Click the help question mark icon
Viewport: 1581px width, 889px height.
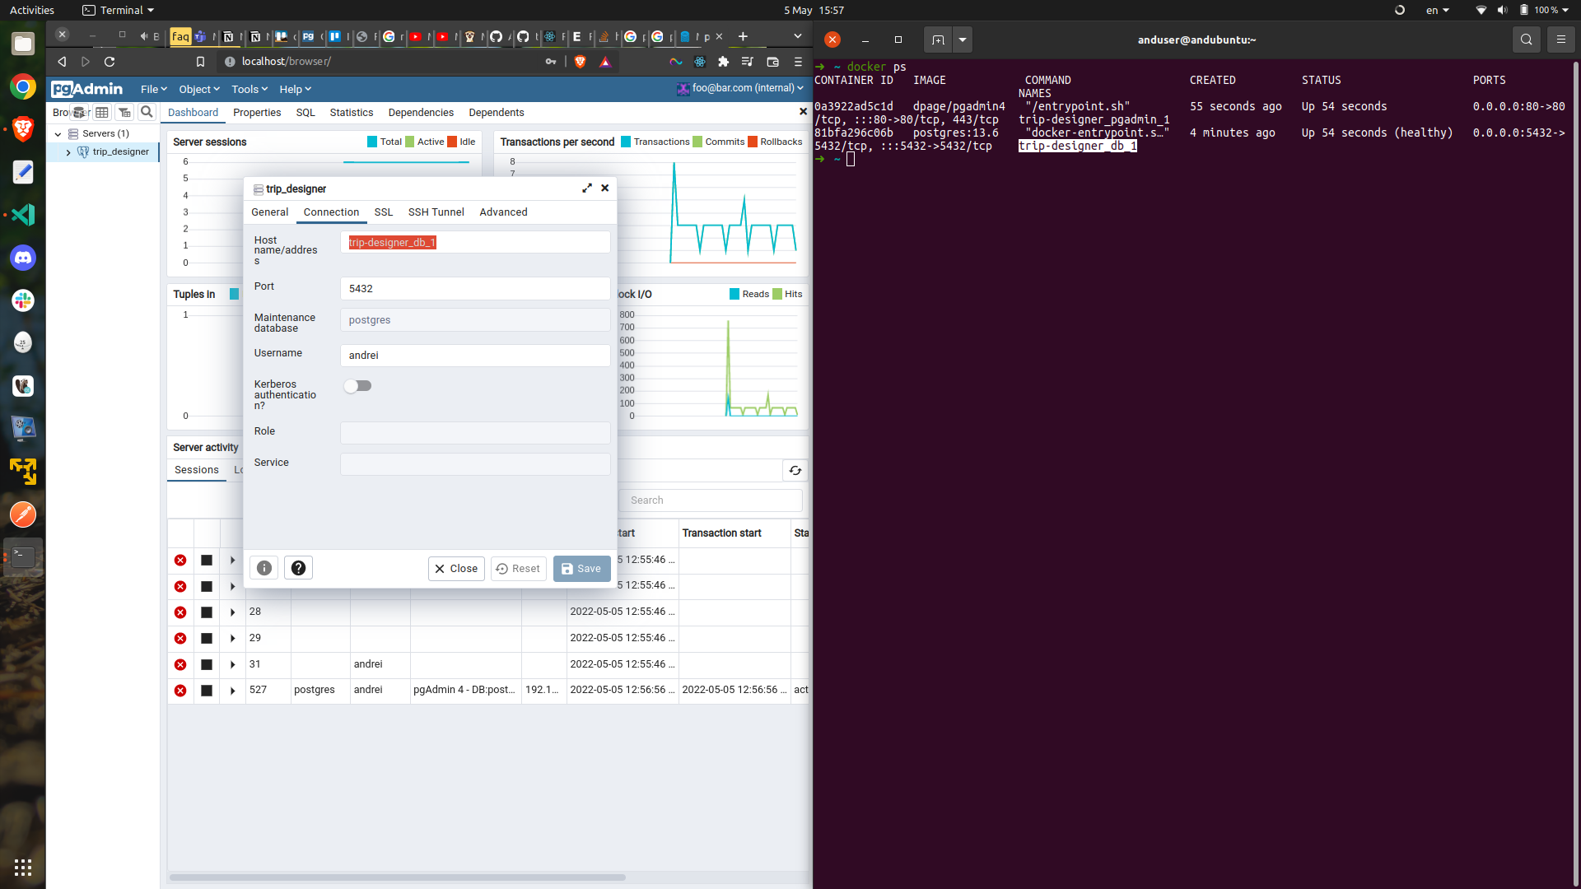pos(298,568)
